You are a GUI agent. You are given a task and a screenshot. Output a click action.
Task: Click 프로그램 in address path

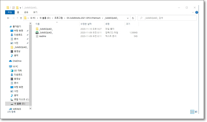pos(58,18)
